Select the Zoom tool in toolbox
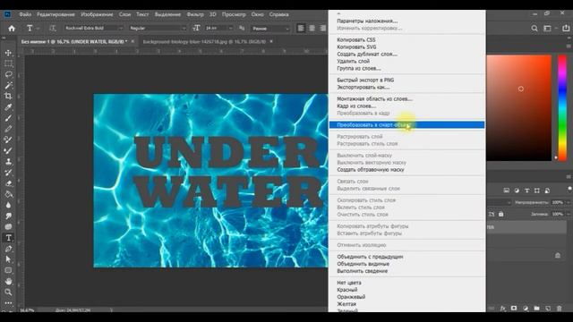 click(8, 292)
